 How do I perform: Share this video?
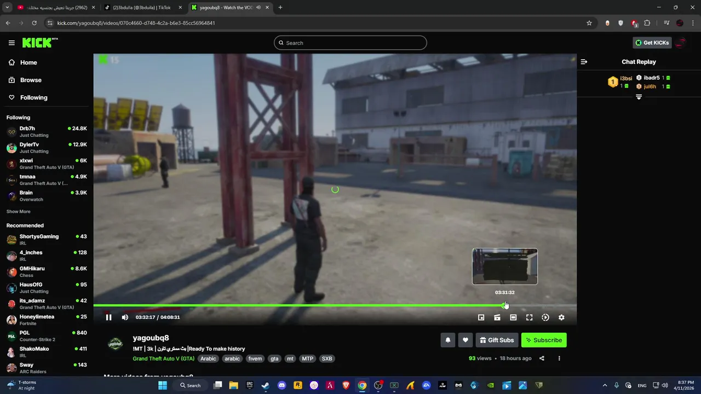(542, 358)
